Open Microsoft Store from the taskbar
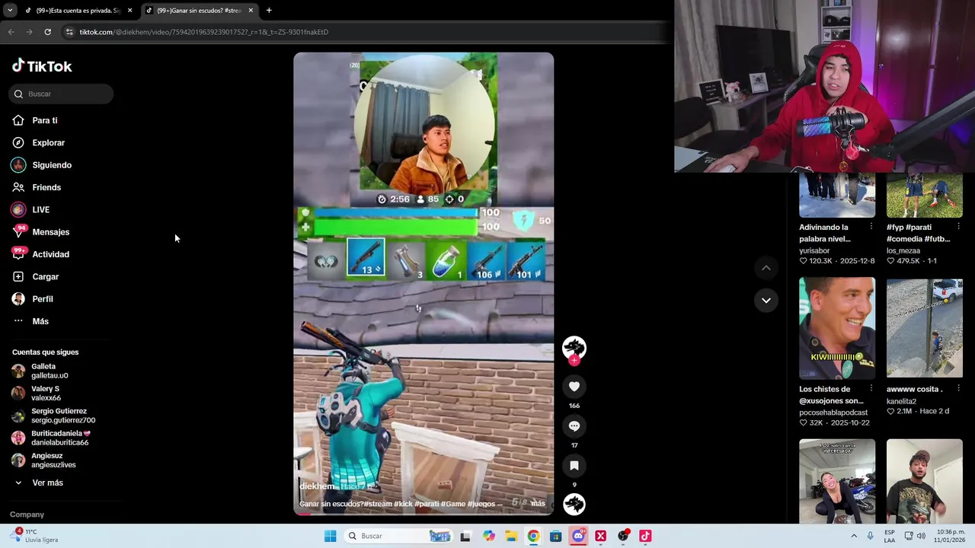This screenshot has width=975, height=548. [x=556, y=536]
